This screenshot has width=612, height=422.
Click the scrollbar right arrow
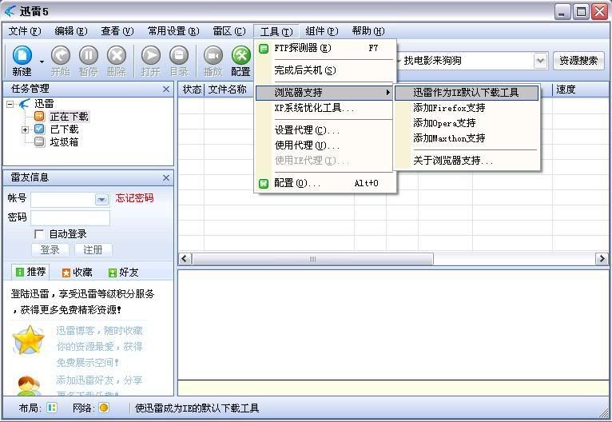pos(602,259)
